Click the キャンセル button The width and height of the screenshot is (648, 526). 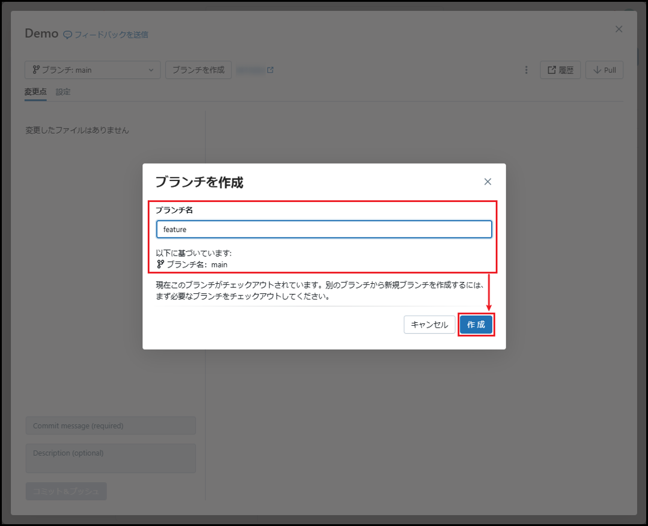pos(429,325)
